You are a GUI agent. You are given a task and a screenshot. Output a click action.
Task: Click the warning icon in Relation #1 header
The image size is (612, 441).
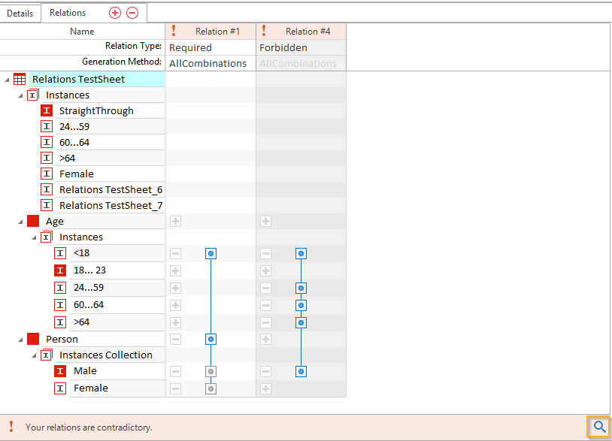[x=174, y=31]
